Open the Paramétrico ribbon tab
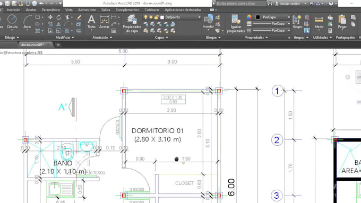This screenshot has height=203, width=361. (x=50, y=10)
